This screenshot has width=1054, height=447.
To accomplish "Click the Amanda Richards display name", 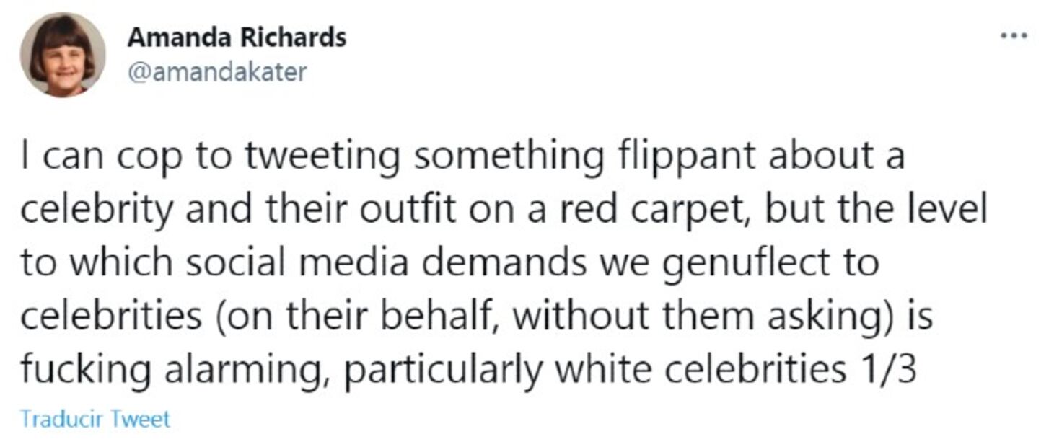I will (x=237, y=37).
